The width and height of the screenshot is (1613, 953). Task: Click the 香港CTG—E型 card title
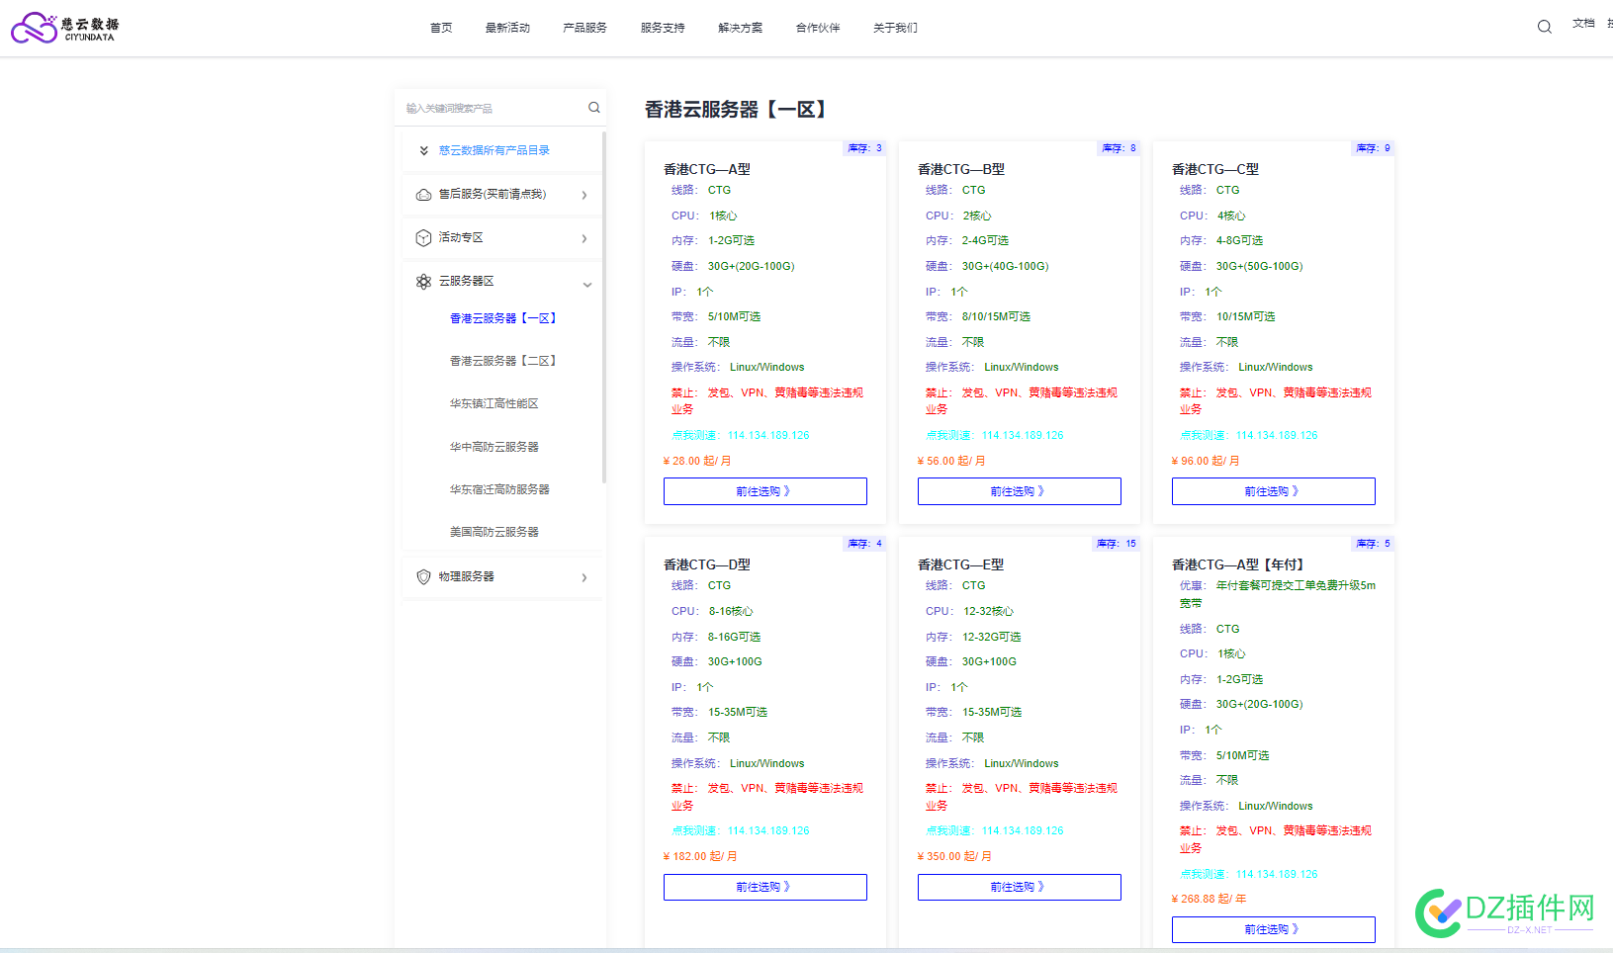(x=961, y=564)
